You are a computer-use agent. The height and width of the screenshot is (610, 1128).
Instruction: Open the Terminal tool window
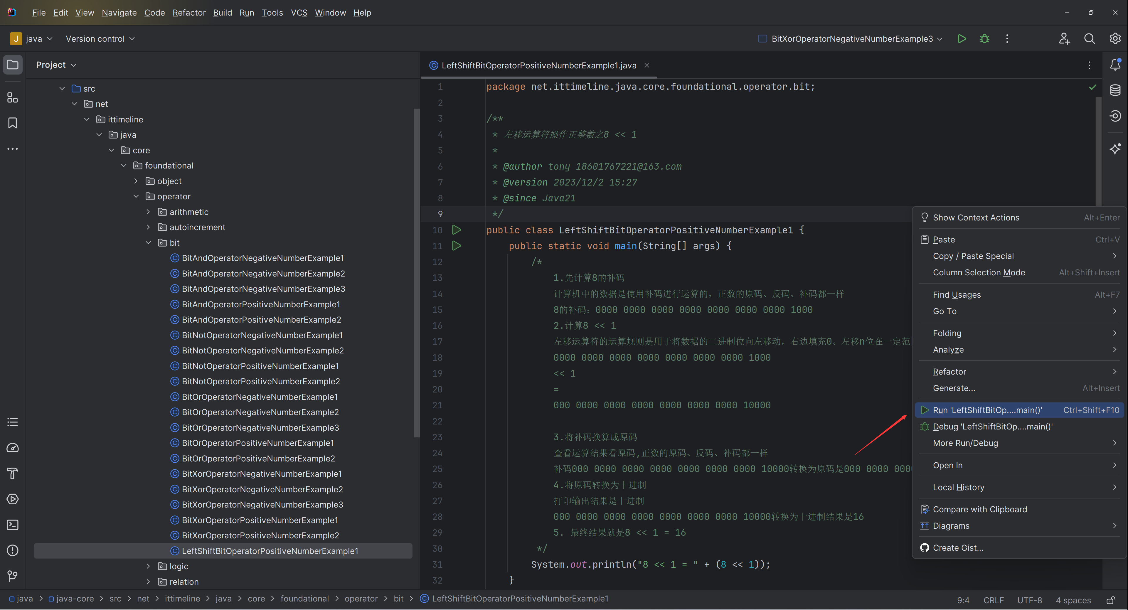(x=13, y=525)
